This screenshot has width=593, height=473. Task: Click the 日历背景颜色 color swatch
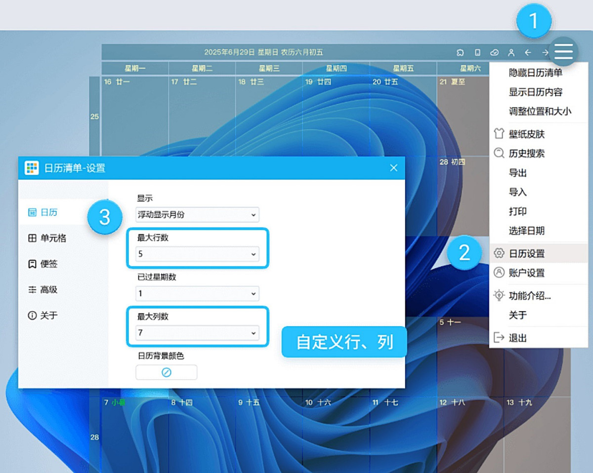166,372
